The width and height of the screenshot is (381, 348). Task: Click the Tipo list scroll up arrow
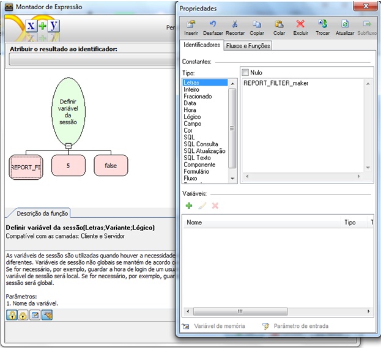pos(232,84)
